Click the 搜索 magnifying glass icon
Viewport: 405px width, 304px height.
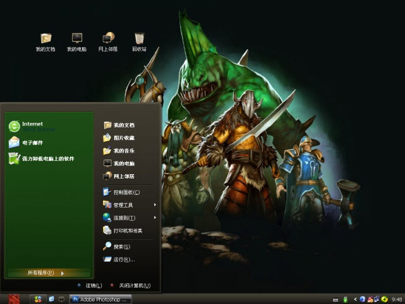107,246
